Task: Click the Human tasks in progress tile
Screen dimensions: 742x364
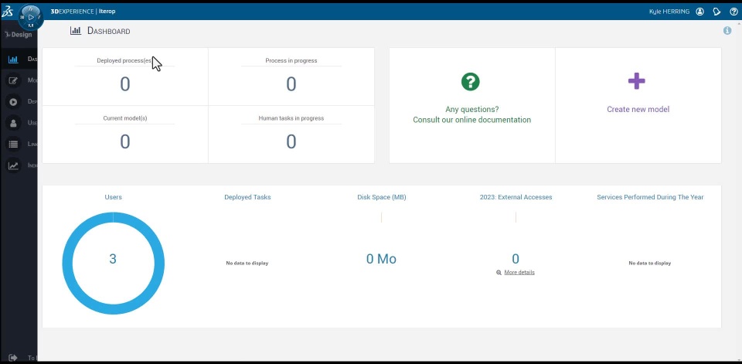Action: coord(291,134)
